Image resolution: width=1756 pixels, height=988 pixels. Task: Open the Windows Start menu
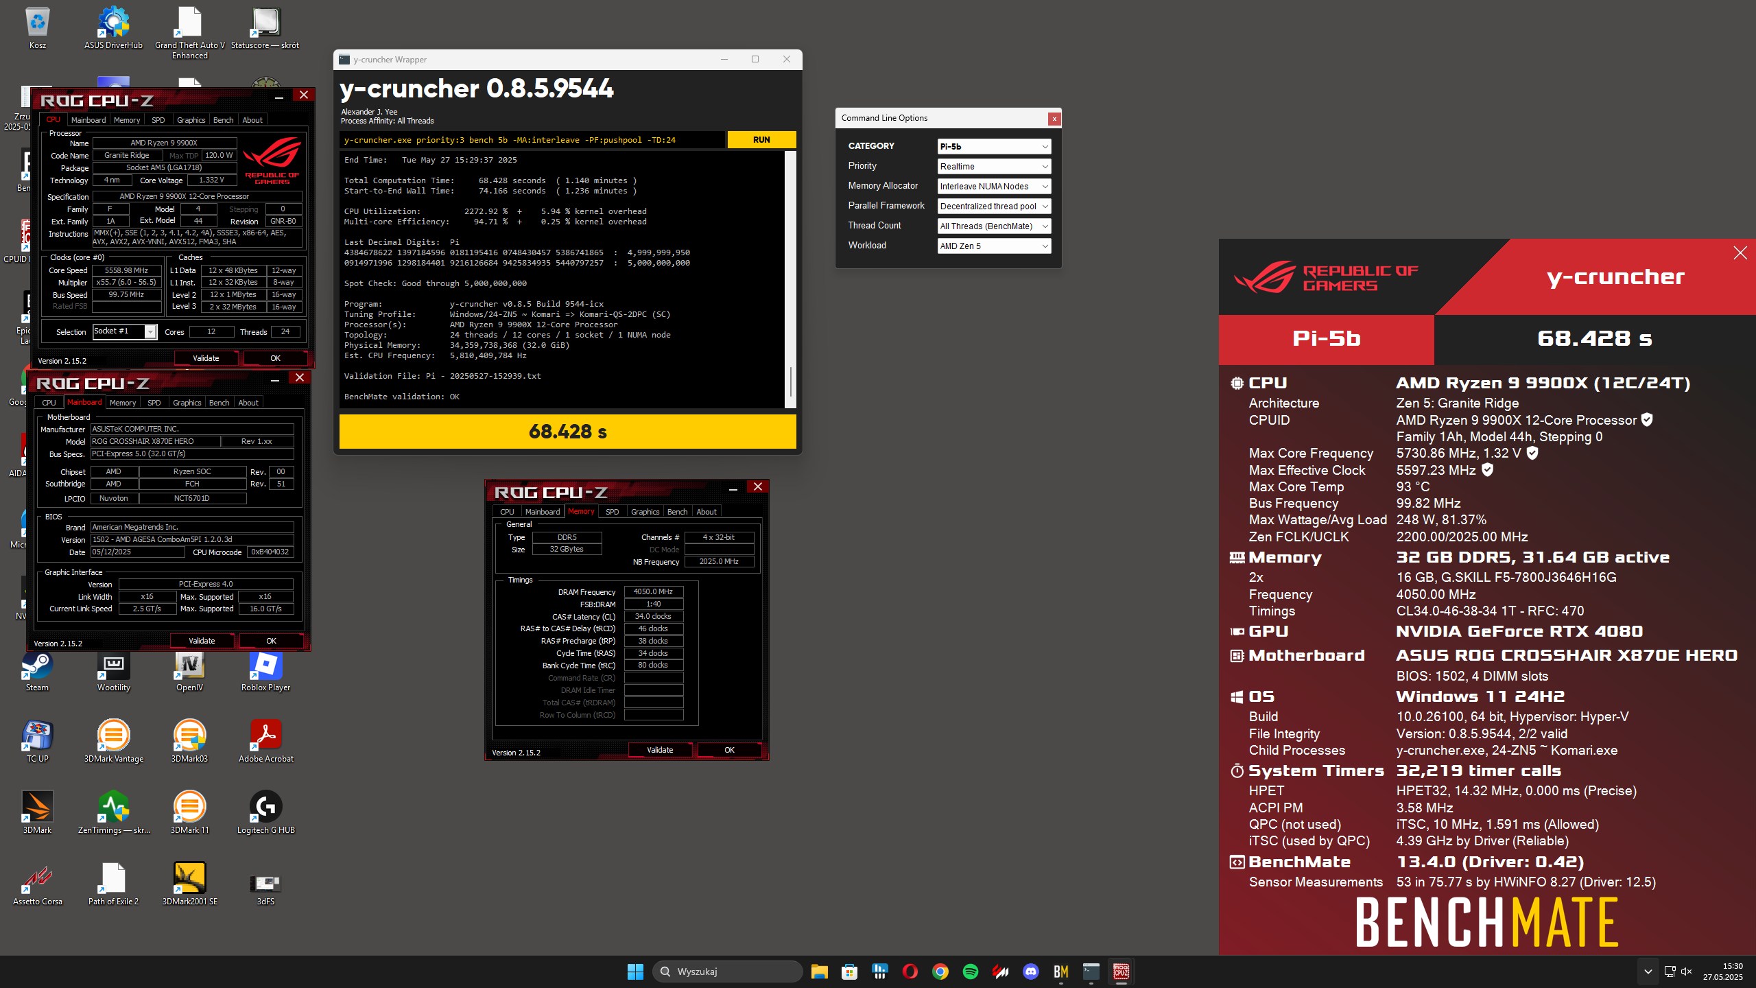(x=635, y=972)
